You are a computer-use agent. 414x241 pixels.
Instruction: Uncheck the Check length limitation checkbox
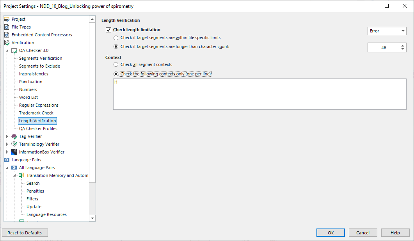(108, 30)
